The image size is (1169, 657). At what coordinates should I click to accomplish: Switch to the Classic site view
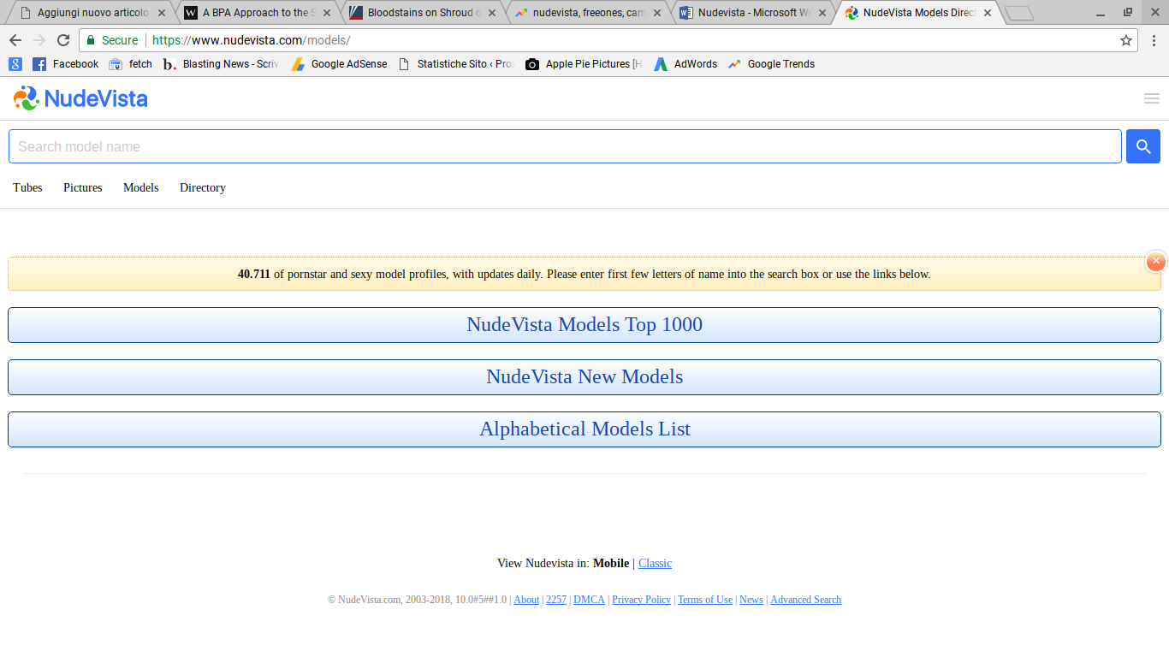tap(656, 563)
